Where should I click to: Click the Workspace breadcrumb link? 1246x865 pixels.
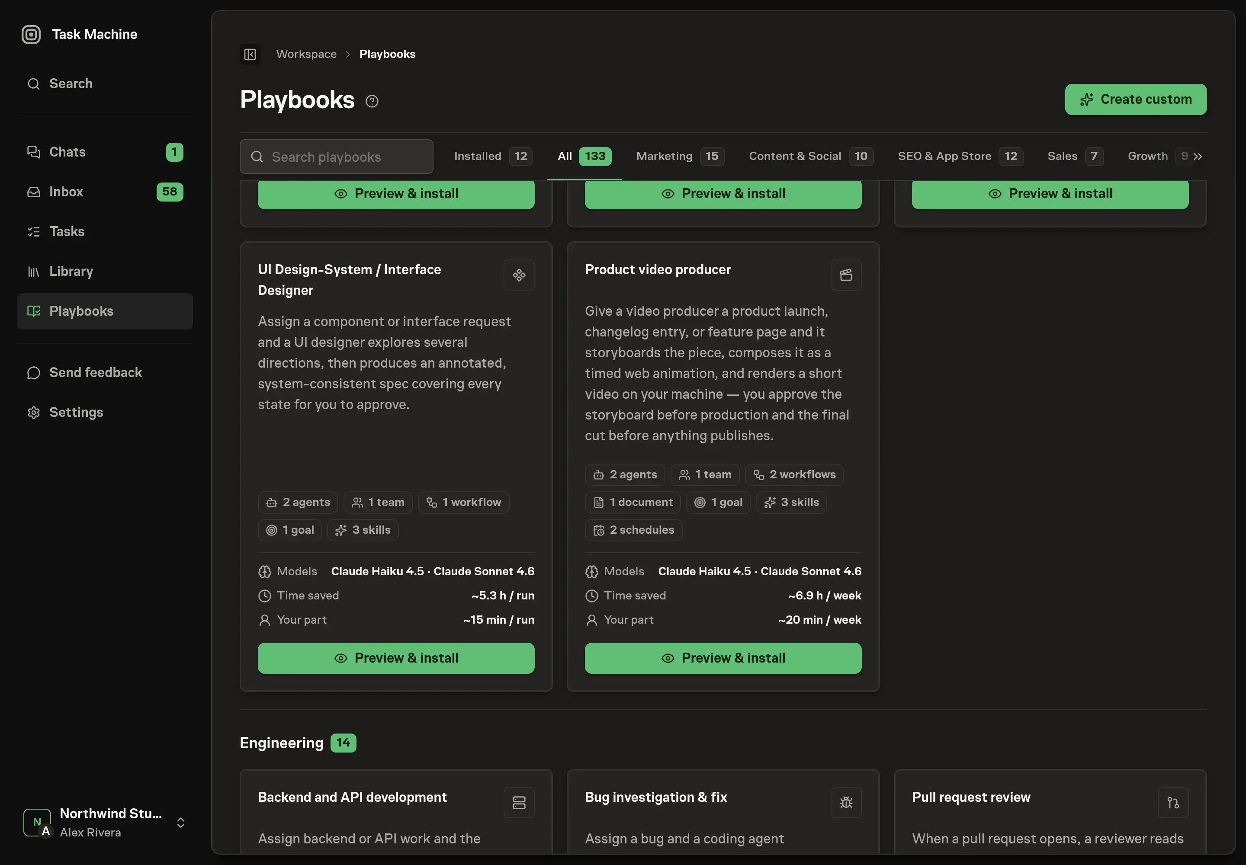pos(306,54)
